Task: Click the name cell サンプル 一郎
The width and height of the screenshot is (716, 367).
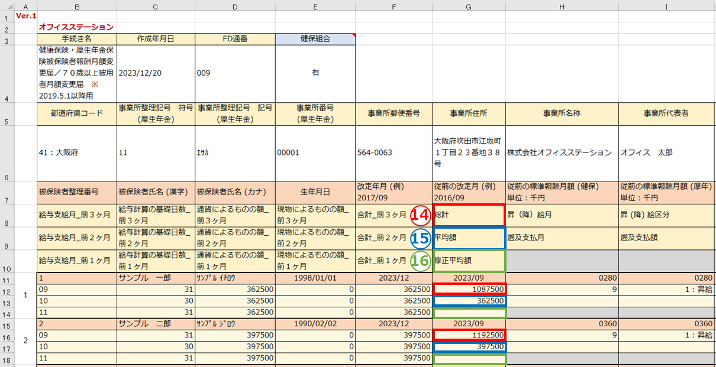Action: click(156, 278)
